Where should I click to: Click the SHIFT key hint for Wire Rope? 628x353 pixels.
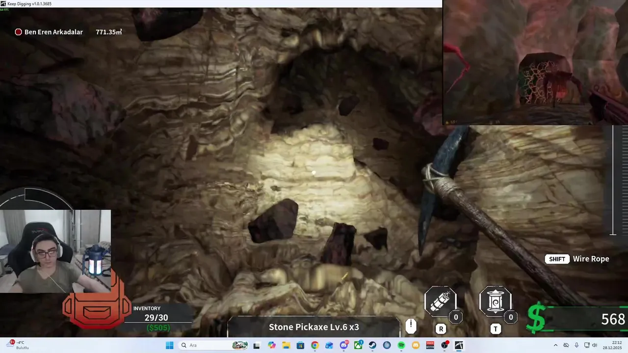click(x=557, y=259)
